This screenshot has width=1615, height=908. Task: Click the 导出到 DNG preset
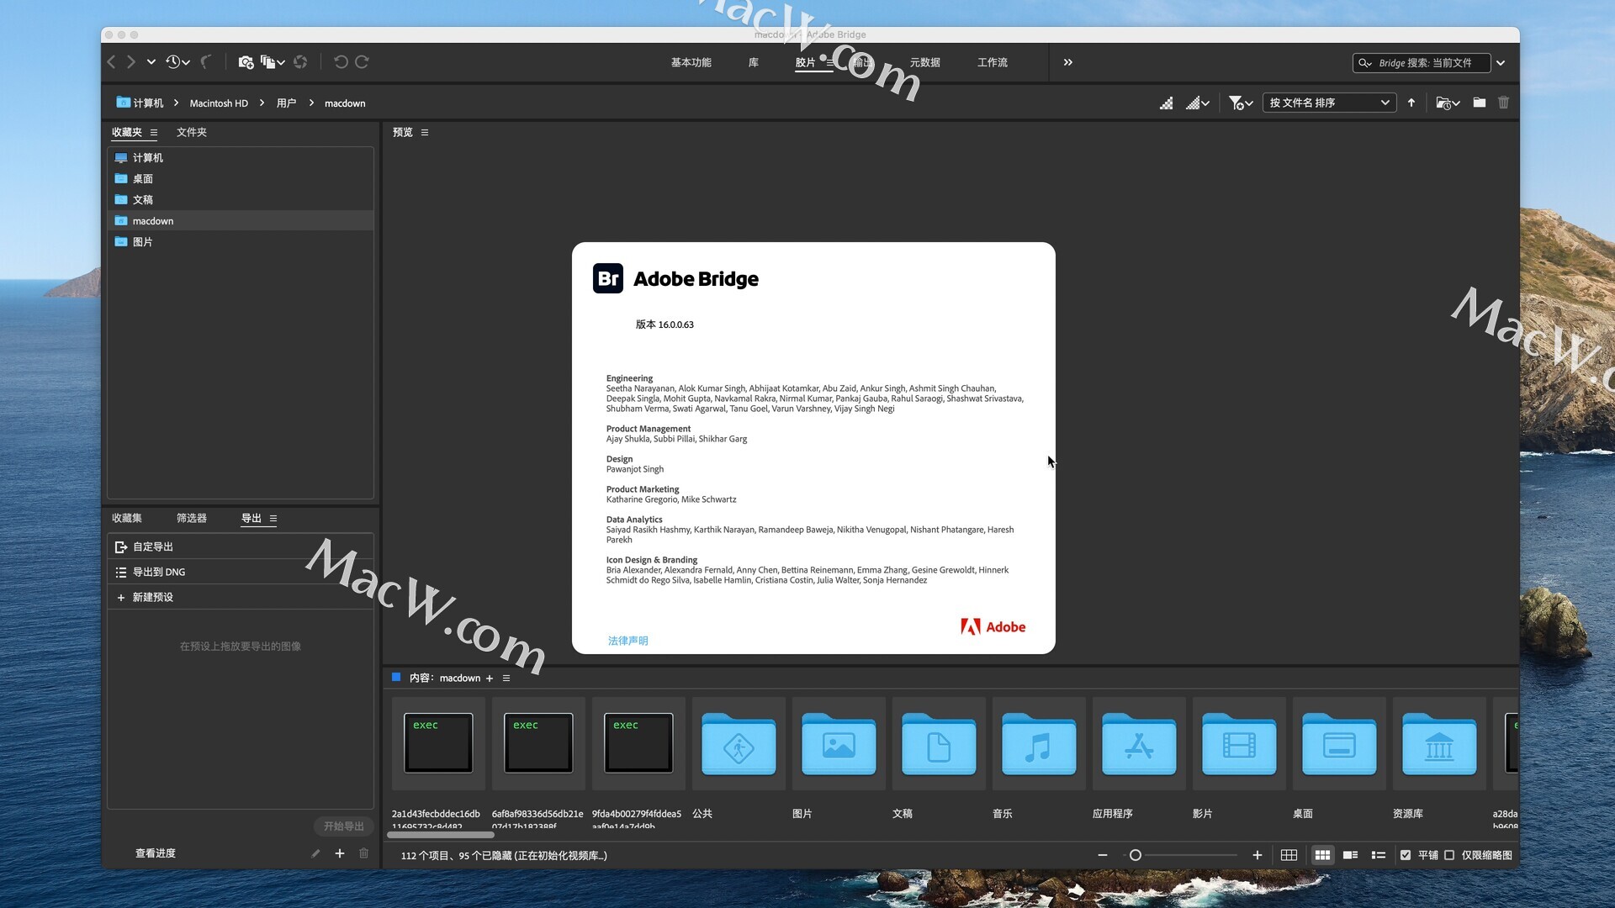click(159, 572)
